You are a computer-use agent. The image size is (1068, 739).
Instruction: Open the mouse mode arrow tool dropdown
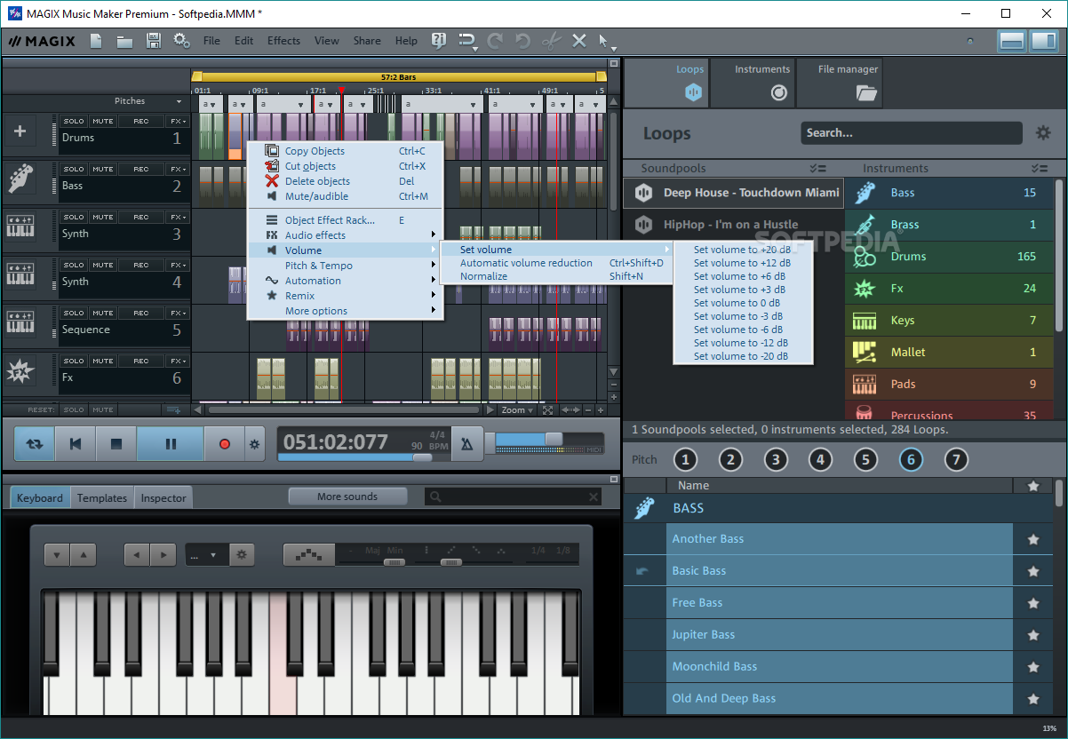606,41
